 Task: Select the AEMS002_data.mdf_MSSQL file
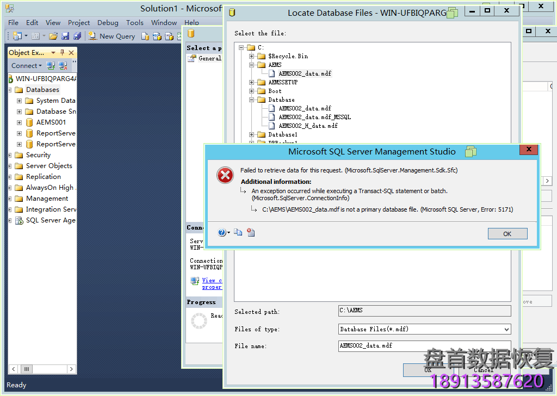pos(315,117)
